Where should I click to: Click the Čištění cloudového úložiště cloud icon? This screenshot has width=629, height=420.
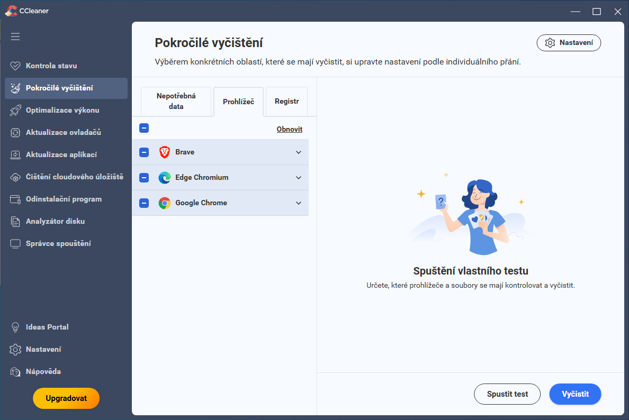(15, 177)
